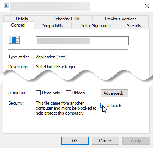
Task: Go to the Security tab
Action: pyautogui.click(x=134, y=26)
